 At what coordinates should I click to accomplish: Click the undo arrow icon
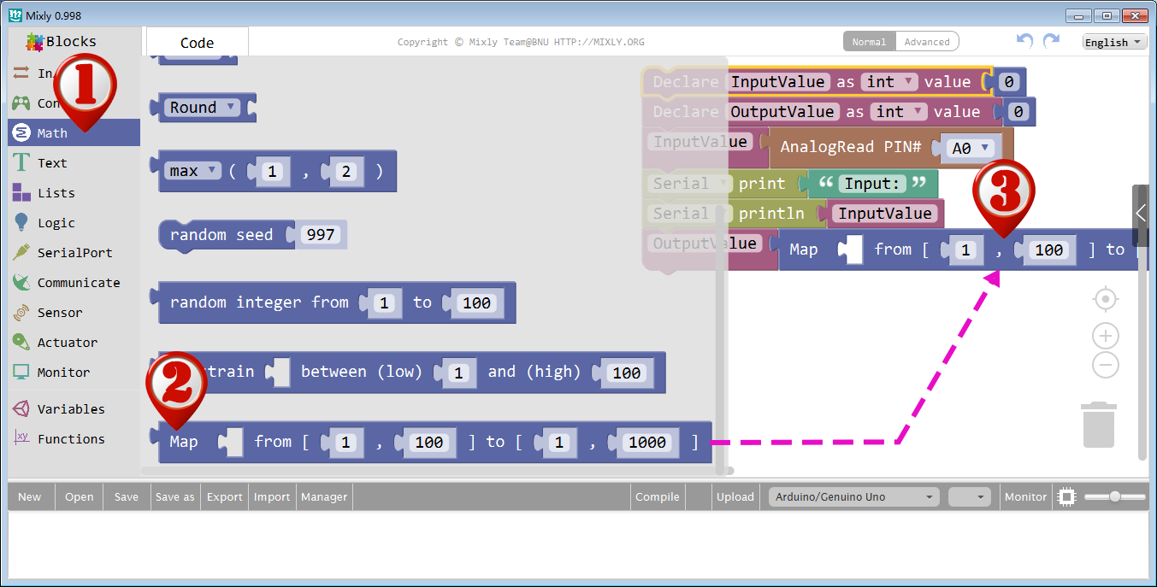click(1024, 40)
